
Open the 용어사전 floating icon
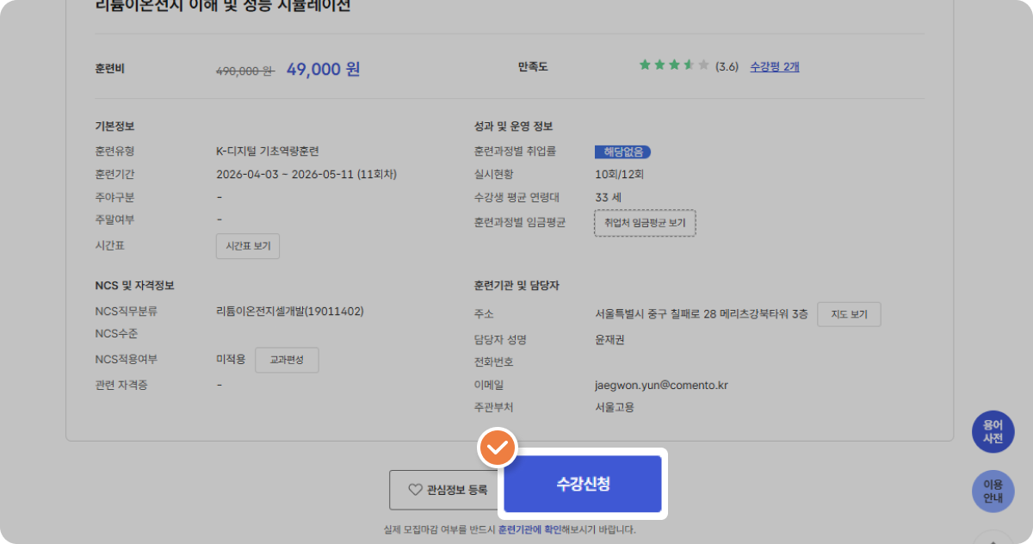point(993,431)
